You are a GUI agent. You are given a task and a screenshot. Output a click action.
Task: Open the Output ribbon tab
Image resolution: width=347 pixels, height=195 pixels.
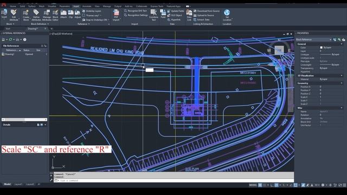coord(118,6)
